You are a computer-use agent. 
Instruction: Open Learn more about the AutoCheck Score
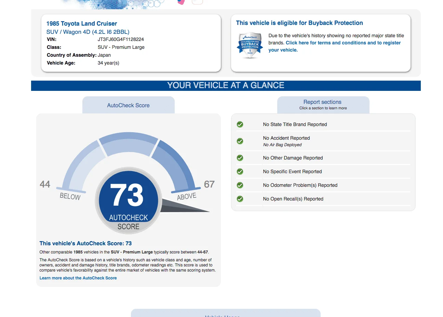pyautogui.click(x=78, y=278)
